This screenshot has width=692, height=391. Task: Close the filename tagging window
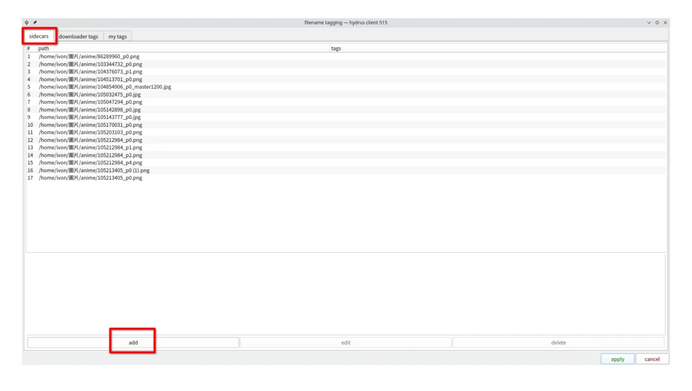665,22
